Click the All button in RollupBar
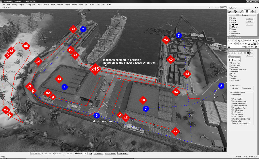259x159 pixels. point(249,18)
